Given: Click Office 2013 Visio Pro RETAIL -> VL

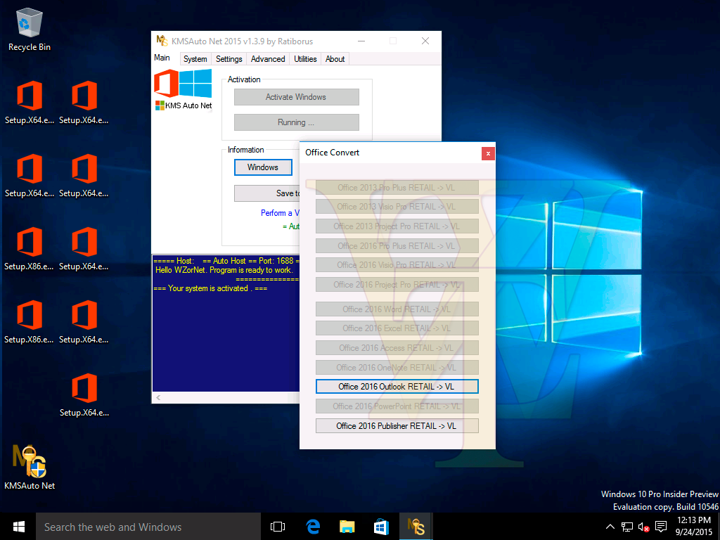Looking at the screenshot, I should [397, 207].
